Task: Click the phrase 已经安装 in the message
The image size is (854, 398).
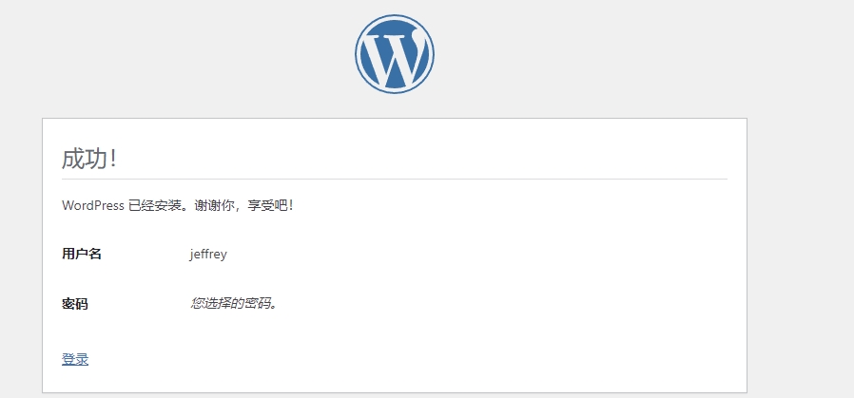Action: point(153,205)
